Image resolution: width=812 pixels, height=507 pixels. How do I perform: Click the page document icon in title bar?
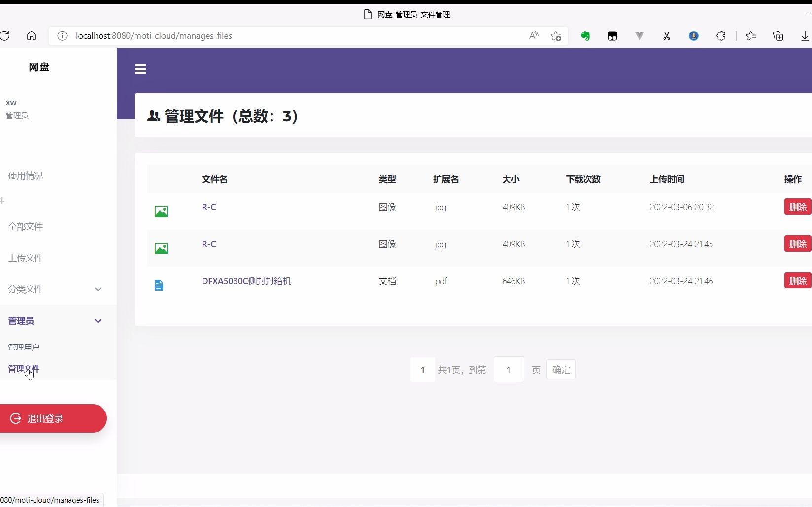[368, 14]
